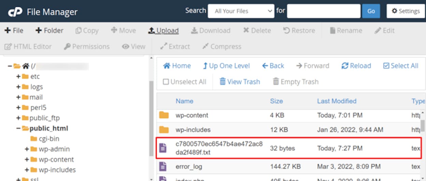Click the Extract toolbar item
Image resolution: width=426 pixels, height=181 pixels.
(175, 46)
